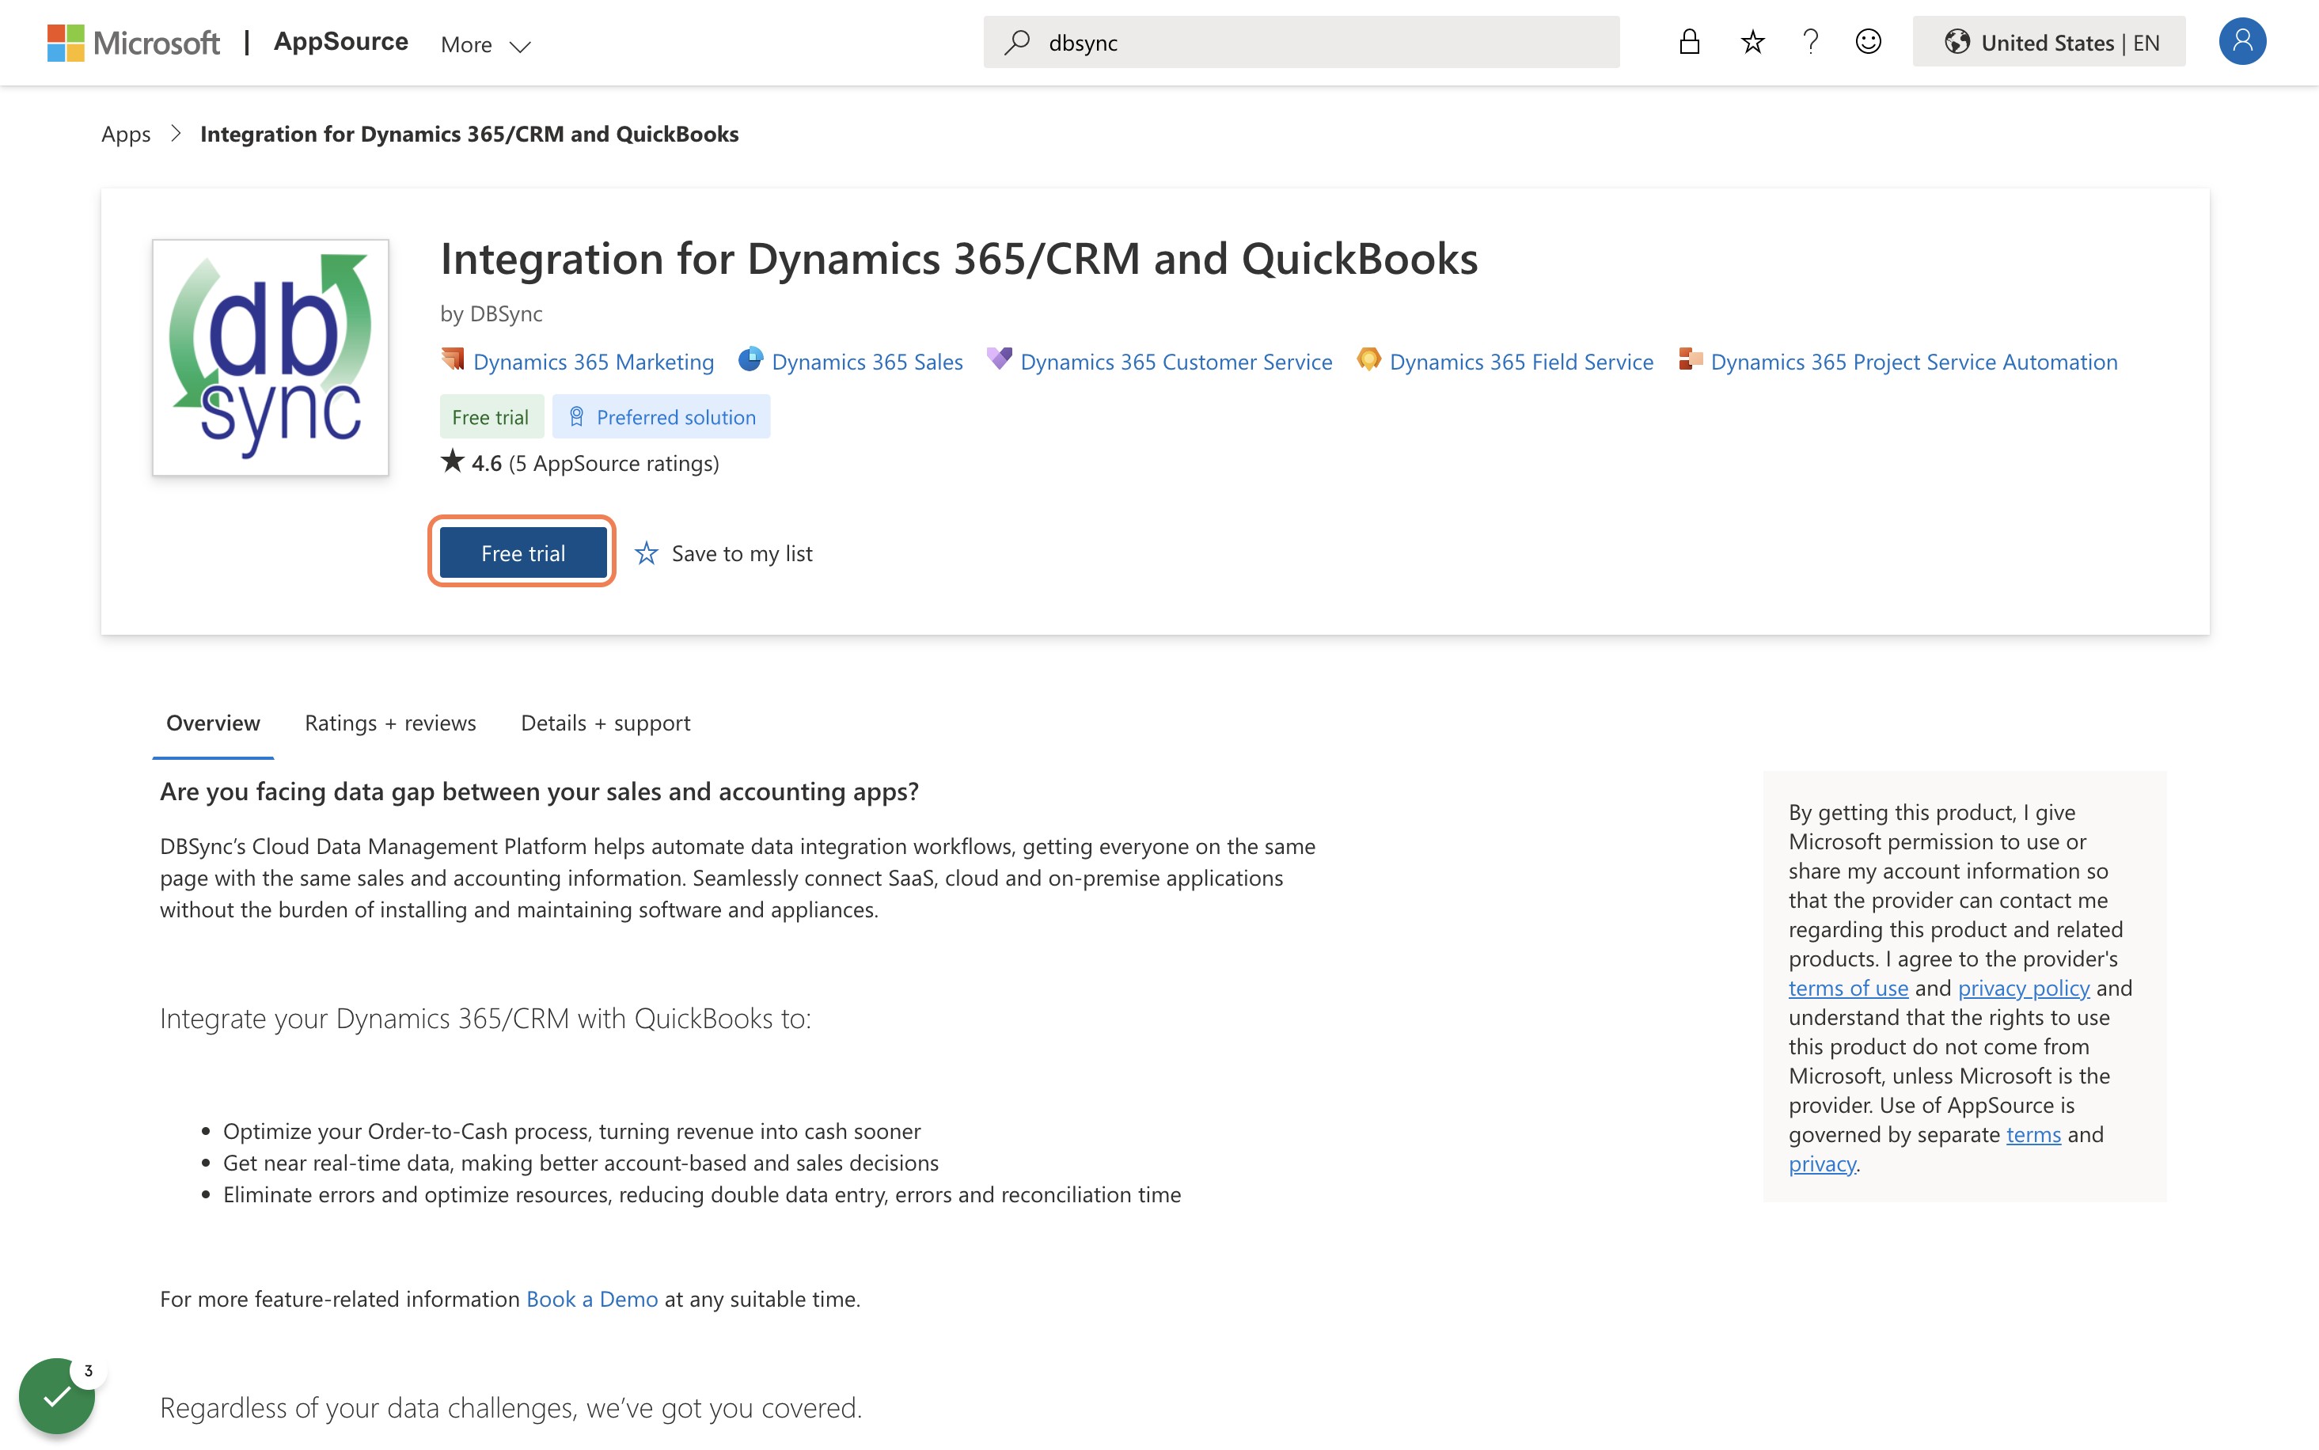Expand the More dropdown menu
2319x1450 pixels.
point(485,44)
